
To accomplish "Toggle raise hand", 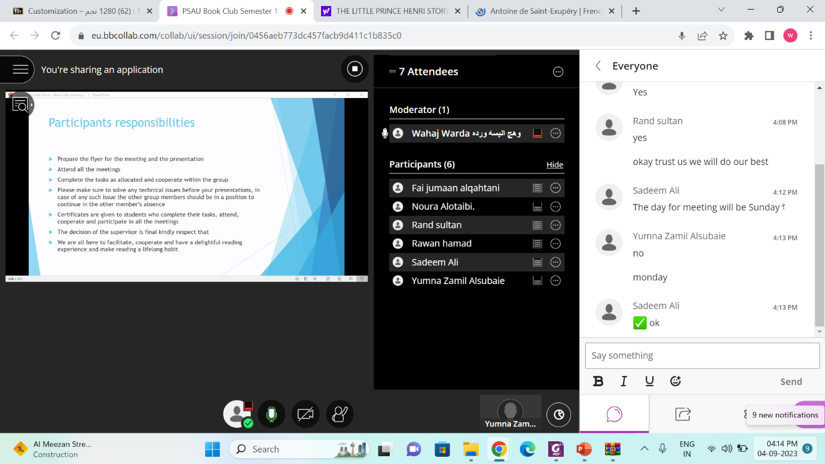I will 340,414.
